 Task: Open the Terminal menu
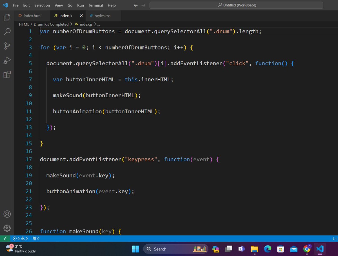[95, 5]
